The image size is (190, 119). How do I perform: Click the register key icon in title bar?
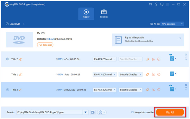pos(156,4)
